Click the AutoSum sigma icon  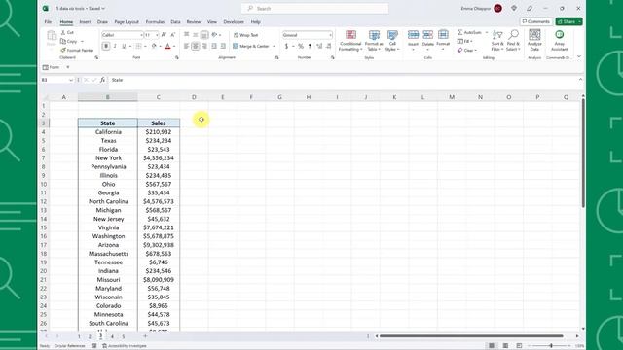460,32
